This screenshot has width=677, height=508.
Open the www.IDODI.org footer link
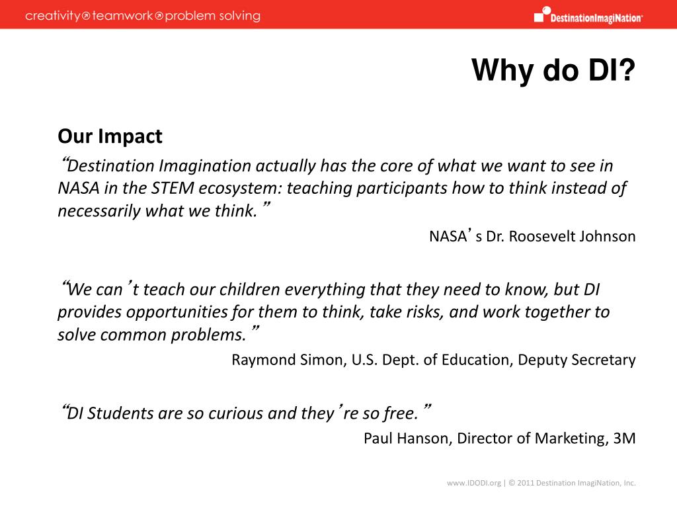point(473,483)
